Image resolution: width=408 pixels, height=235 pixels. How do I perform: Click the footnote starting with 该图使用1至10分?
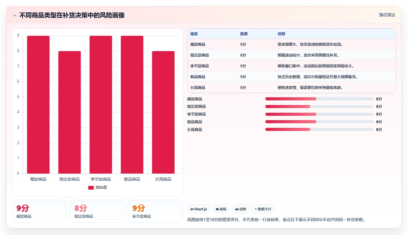[277, 220]
